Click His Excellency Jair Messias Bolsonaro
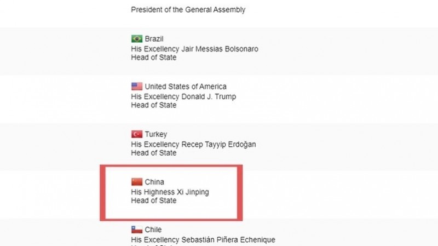Image resolution: width=438 pixels, height=246 pixels. point(194,49)
